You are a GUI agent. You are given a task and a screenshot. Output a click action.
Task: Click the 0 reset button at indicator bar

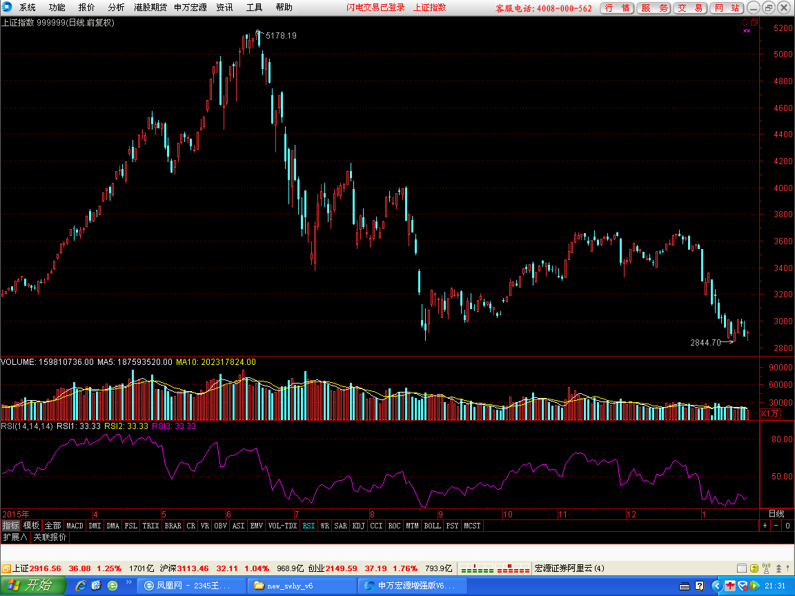787,526
